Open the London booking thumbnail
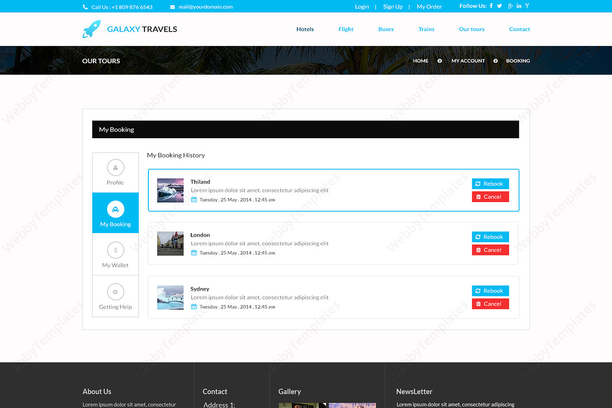The image size is (612, 408). pos(170,243)
